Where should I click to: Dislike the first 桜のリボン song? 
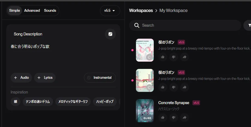point(174,57)
